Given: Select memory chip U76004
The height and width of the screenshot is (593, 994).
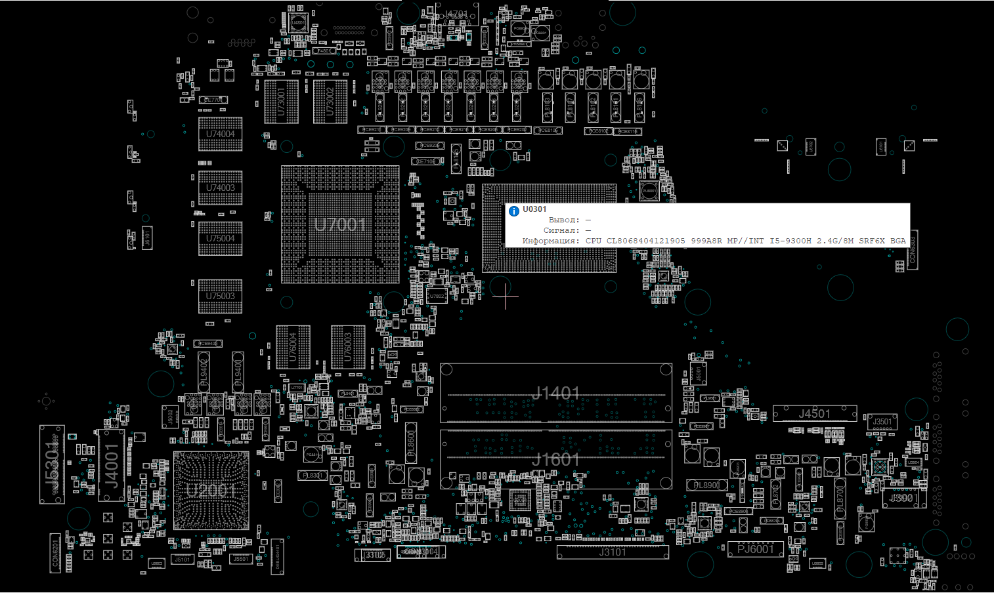Looking at the screenshot, I should click(293, 346).
